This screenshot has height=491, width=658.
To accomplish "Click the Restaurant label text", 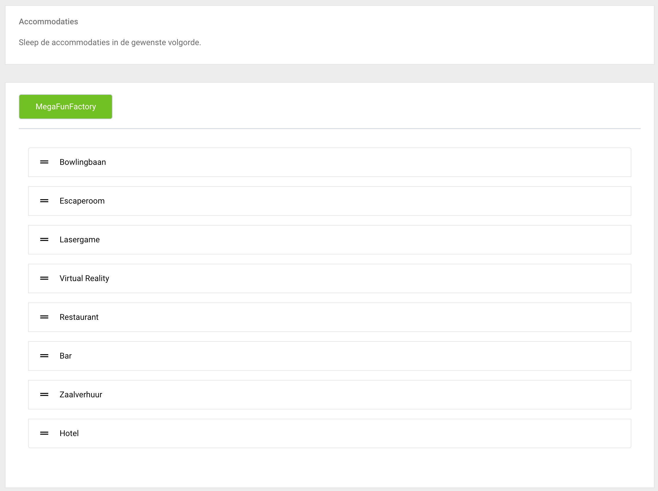I will (x=79, y=317).
